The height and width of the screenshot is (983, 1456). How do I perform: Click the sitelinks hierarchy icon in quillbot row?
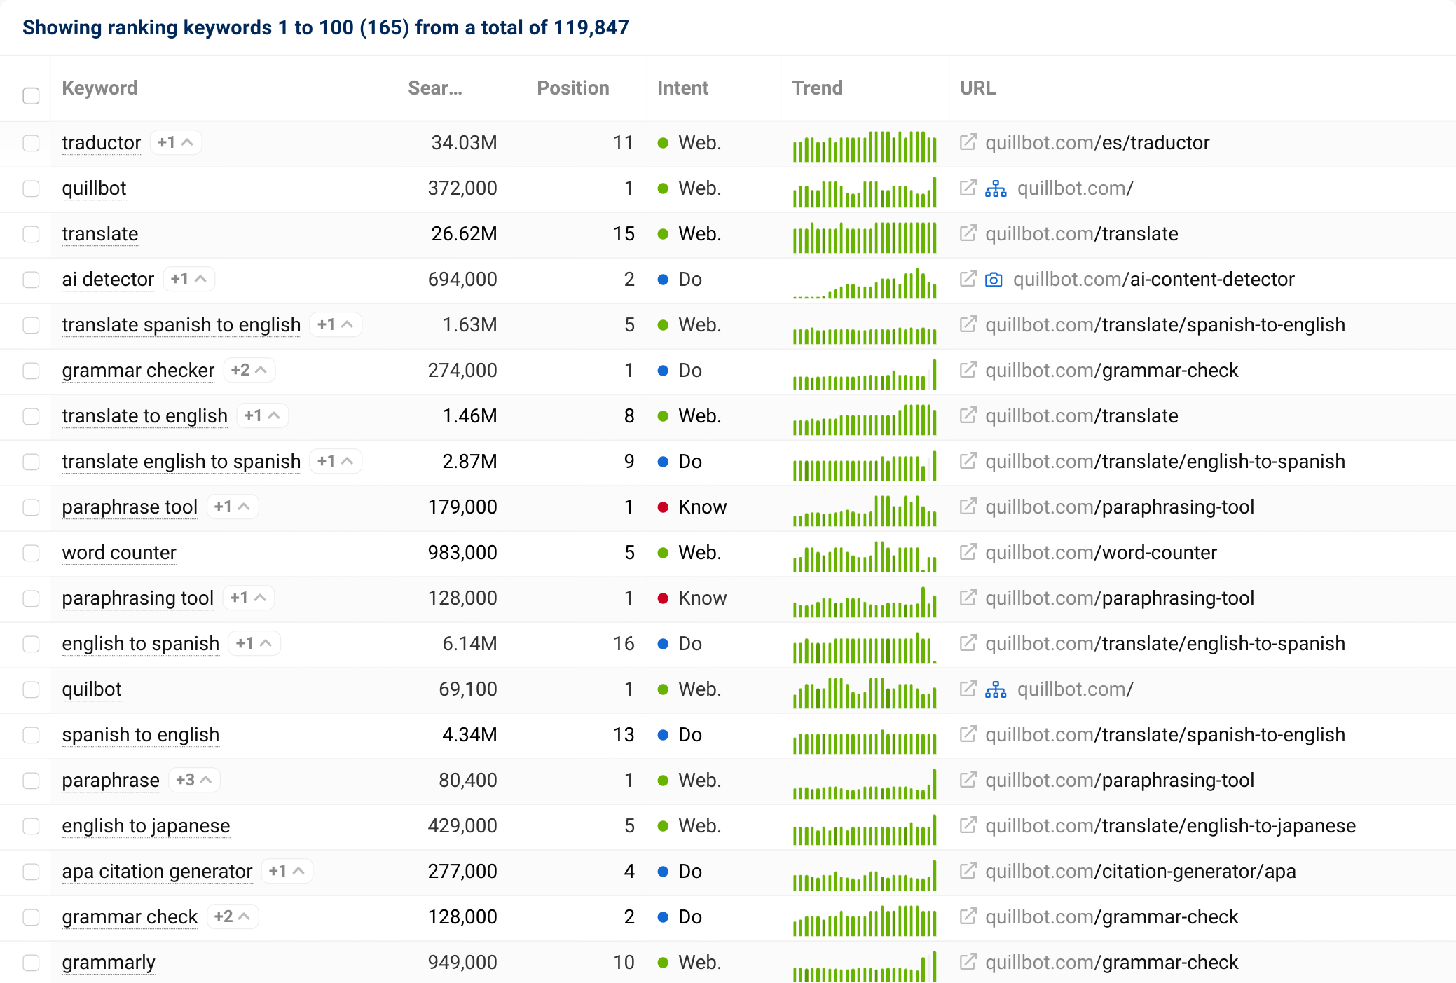coord(996,188)
